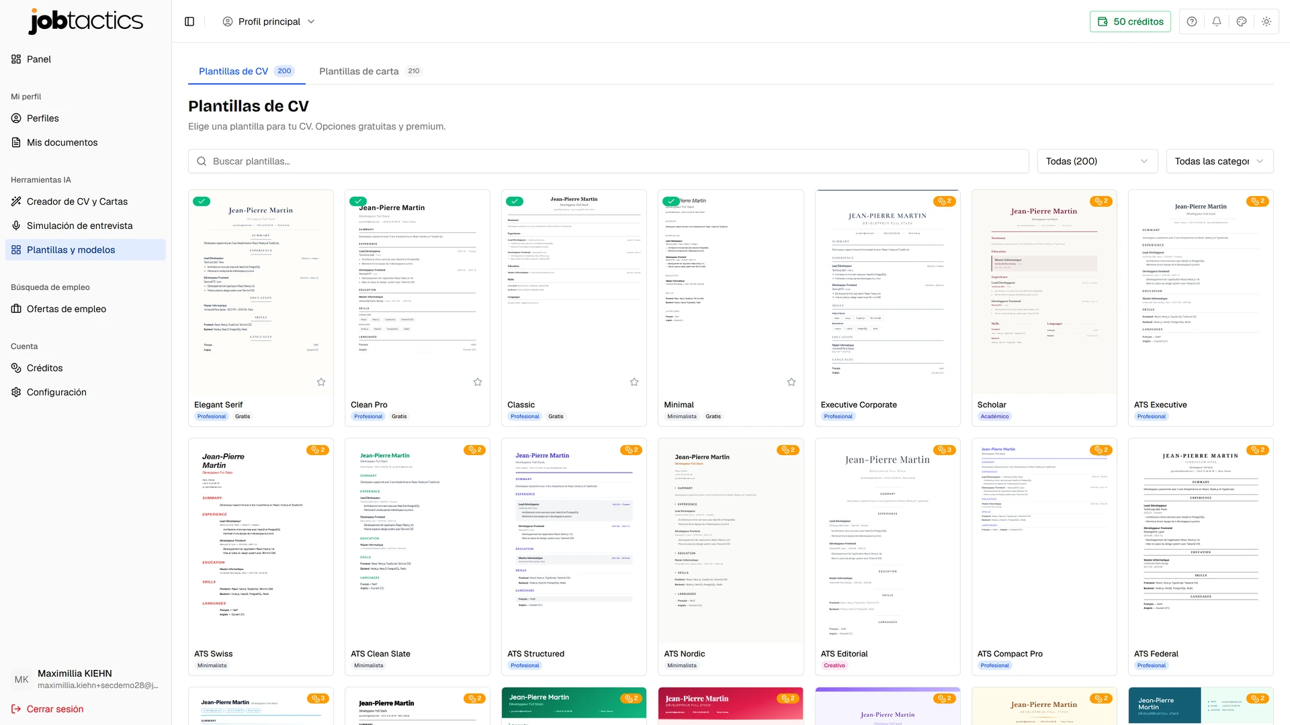Click the Académico tag on Scholar
Viewport: 1290px width, 725px height.
994,416
